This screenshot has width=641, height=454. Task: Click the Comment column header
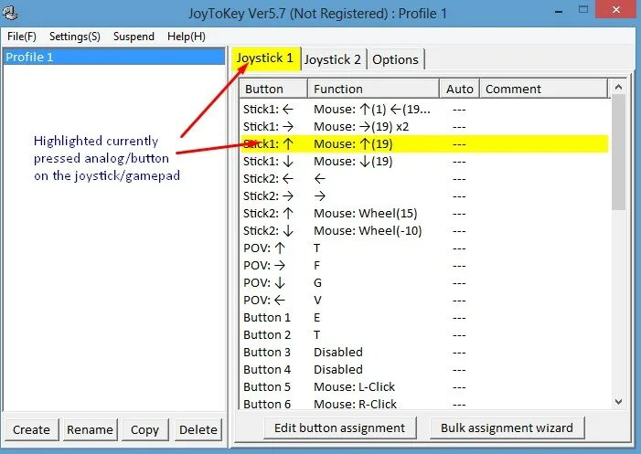pos(544,89)
